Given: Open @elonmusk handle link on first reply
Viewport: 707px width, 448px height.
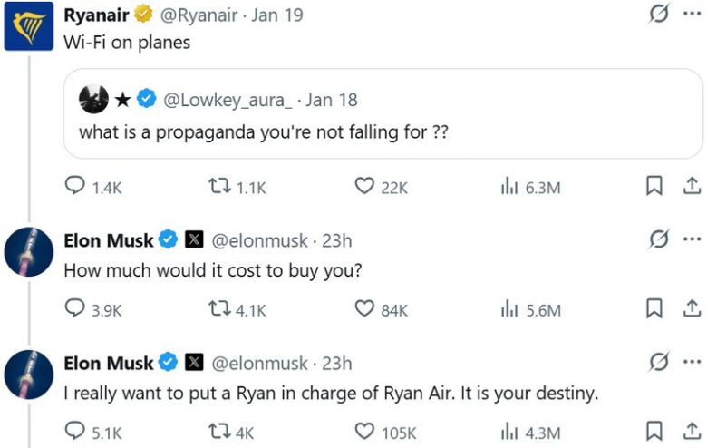Looking at the screenshot, I should [260, 240].
